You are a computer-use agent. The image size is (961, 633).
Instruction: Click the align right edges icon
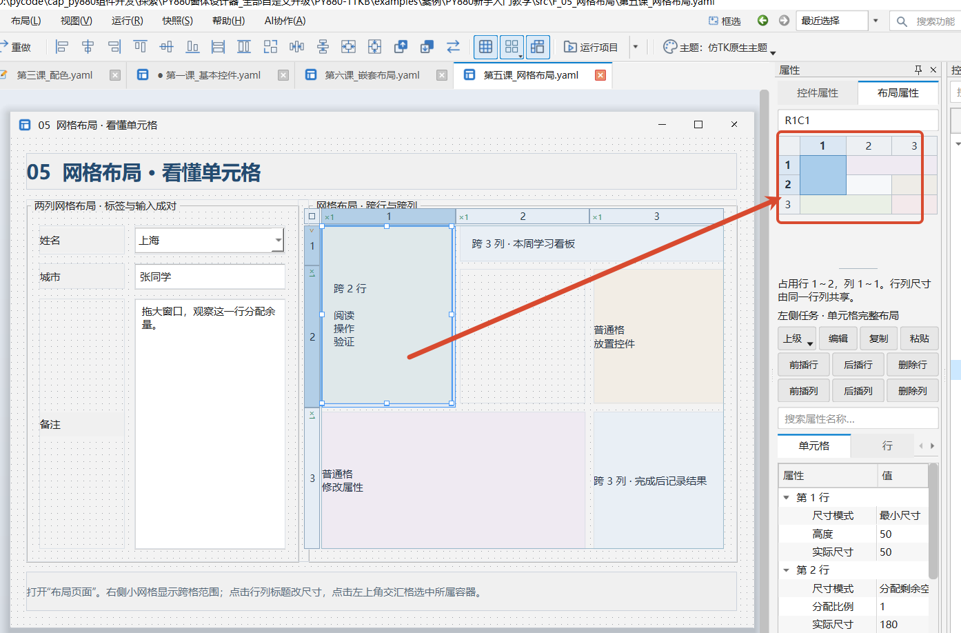[x=114, y=47]
